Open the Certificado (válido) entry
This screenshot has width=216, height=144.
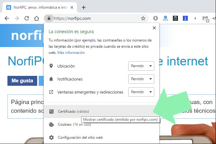pos(101,111)
